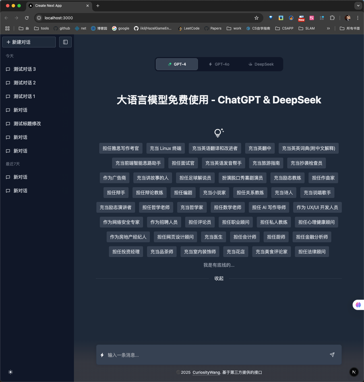Screen dimensions: 364x382
Task: Open conversation 测试对话 3
Action: tap(37, 69)
